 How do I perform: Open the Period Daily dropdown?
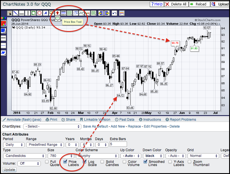click(14, 145)
